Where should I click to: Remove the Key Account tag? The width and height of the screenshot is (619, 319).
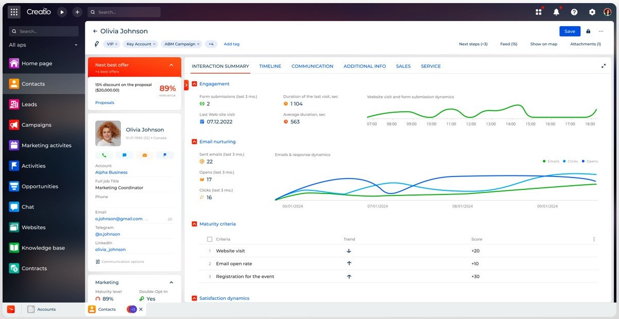click(x=154, y=44)
